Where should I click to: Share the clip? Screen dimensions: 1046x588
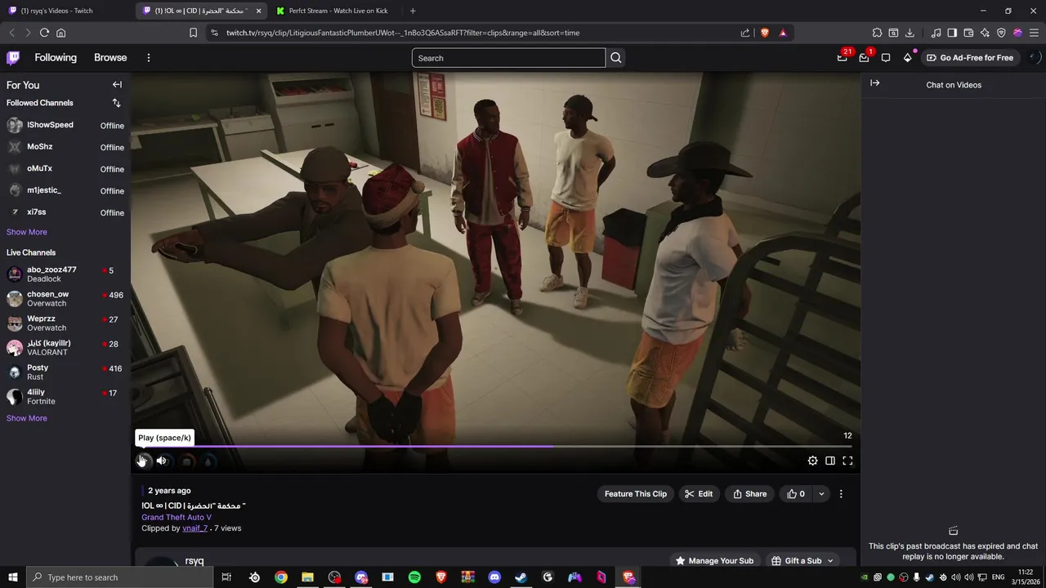[x=749, y=494]
